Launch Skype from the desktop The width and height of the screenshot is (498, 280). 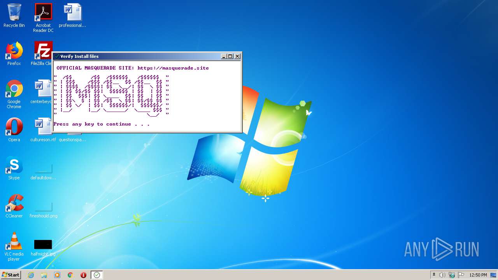point(14,168)
